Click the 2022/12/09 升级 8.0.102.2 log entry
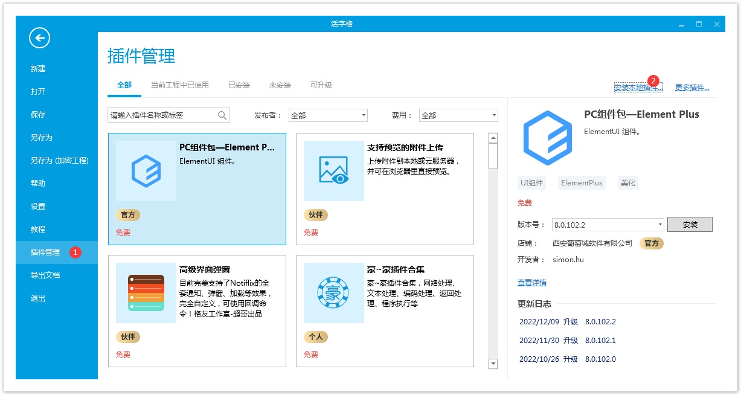The image size is (741, 395). tap(568, 322)
